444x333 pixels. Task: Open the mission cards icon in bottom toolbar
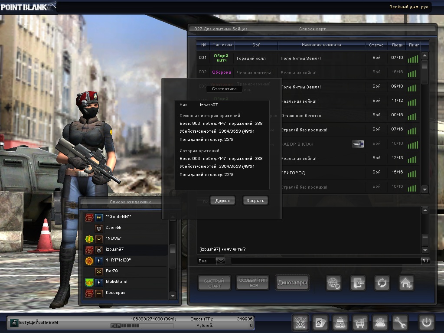pos(320,322)
